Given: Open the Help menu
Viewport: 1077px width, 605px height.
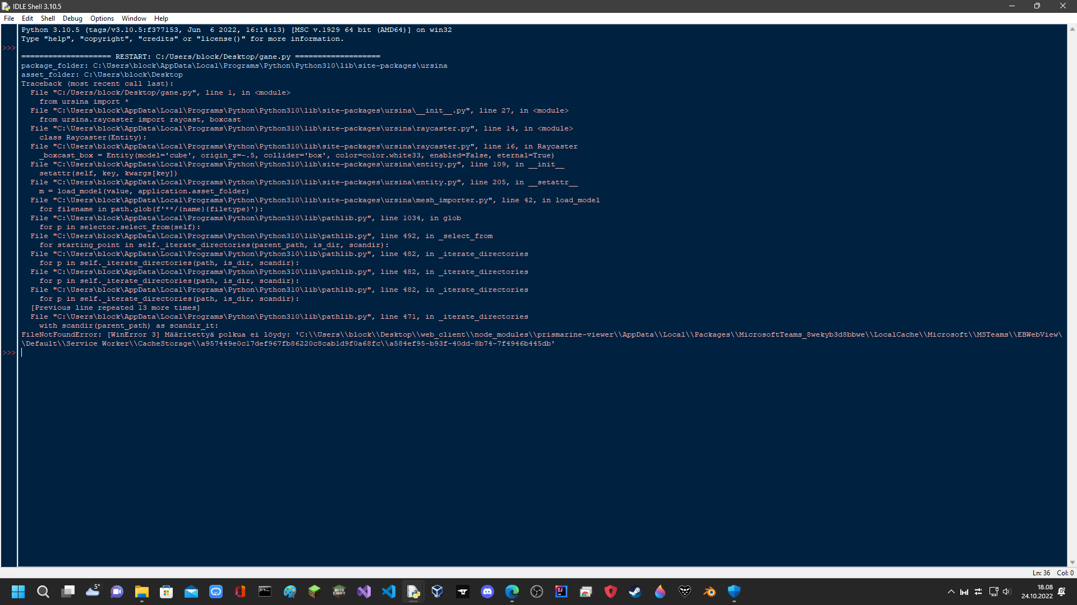Looking at the screenshot, I should pyautogui.click(x=161, y=18).
